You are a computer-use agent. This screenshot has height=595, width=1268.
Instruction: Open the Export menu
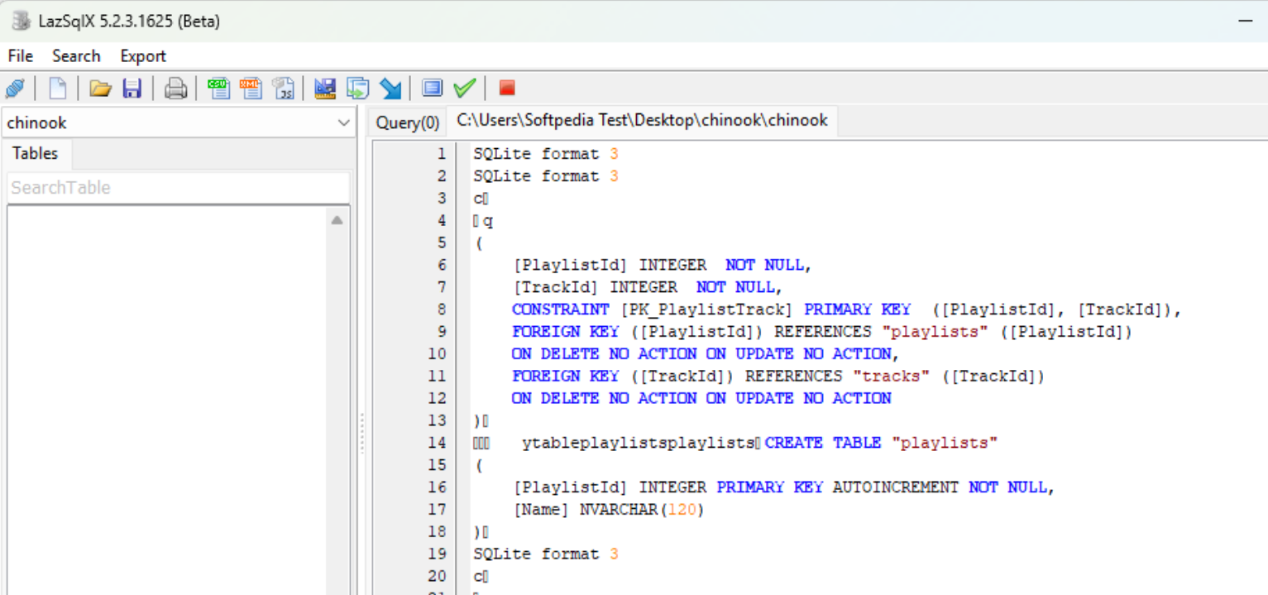pos(143,56)
